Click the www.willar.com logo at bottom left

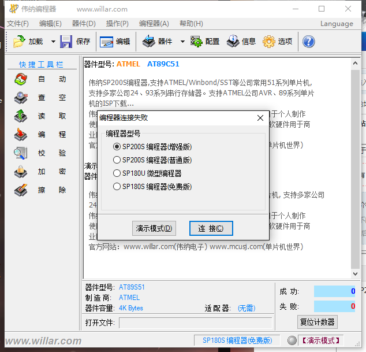43,341
